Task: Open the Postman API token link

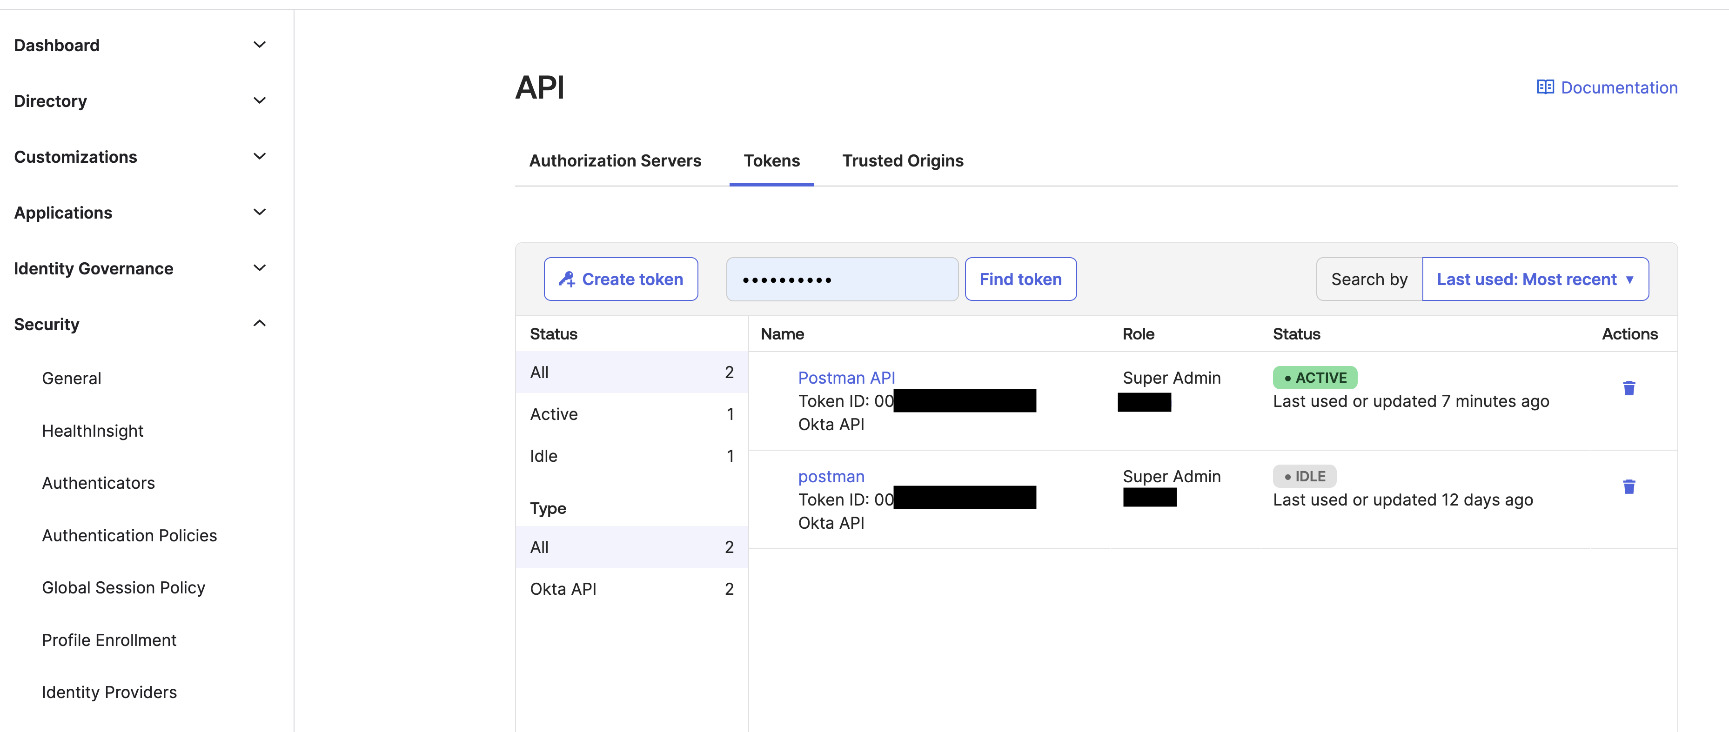Action: [x=846, y=378]
